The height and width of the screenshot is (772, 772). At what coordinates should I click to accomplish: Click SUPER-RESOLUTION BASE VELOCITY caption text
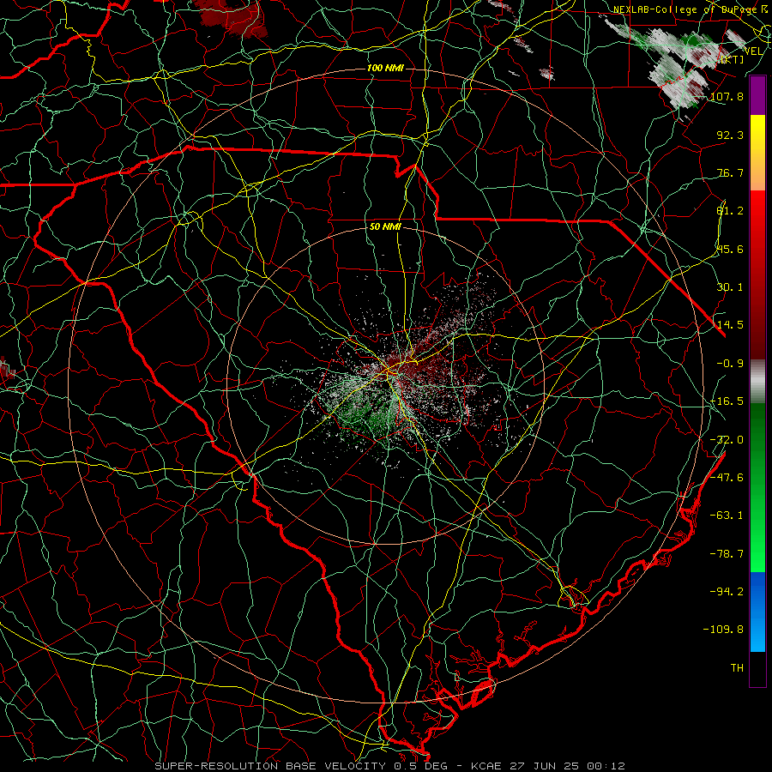tap(270, 766)
